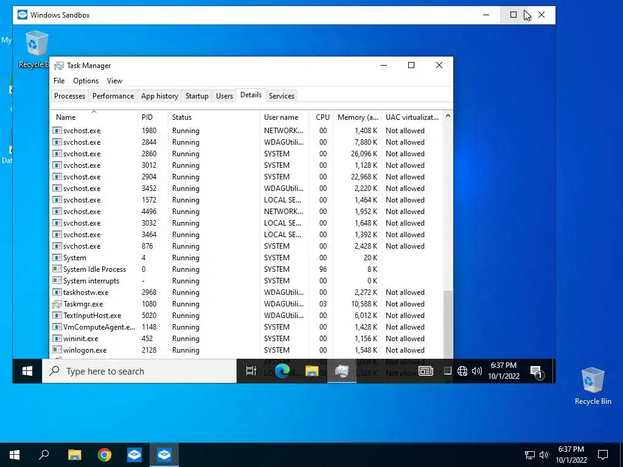Sort by the Memory column header
Screen dimensions: 623x467
pyautogui.click(x=357, y=117)
